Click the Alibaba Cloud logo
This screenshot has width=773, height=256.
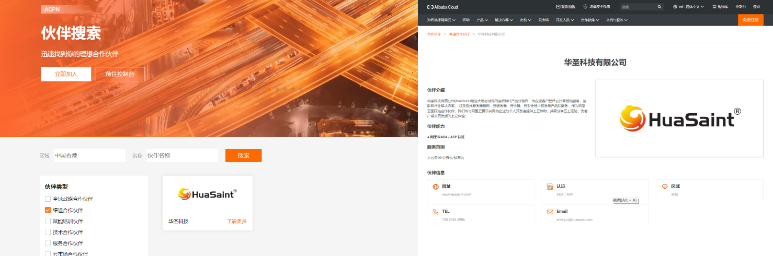tap(435, 7)
